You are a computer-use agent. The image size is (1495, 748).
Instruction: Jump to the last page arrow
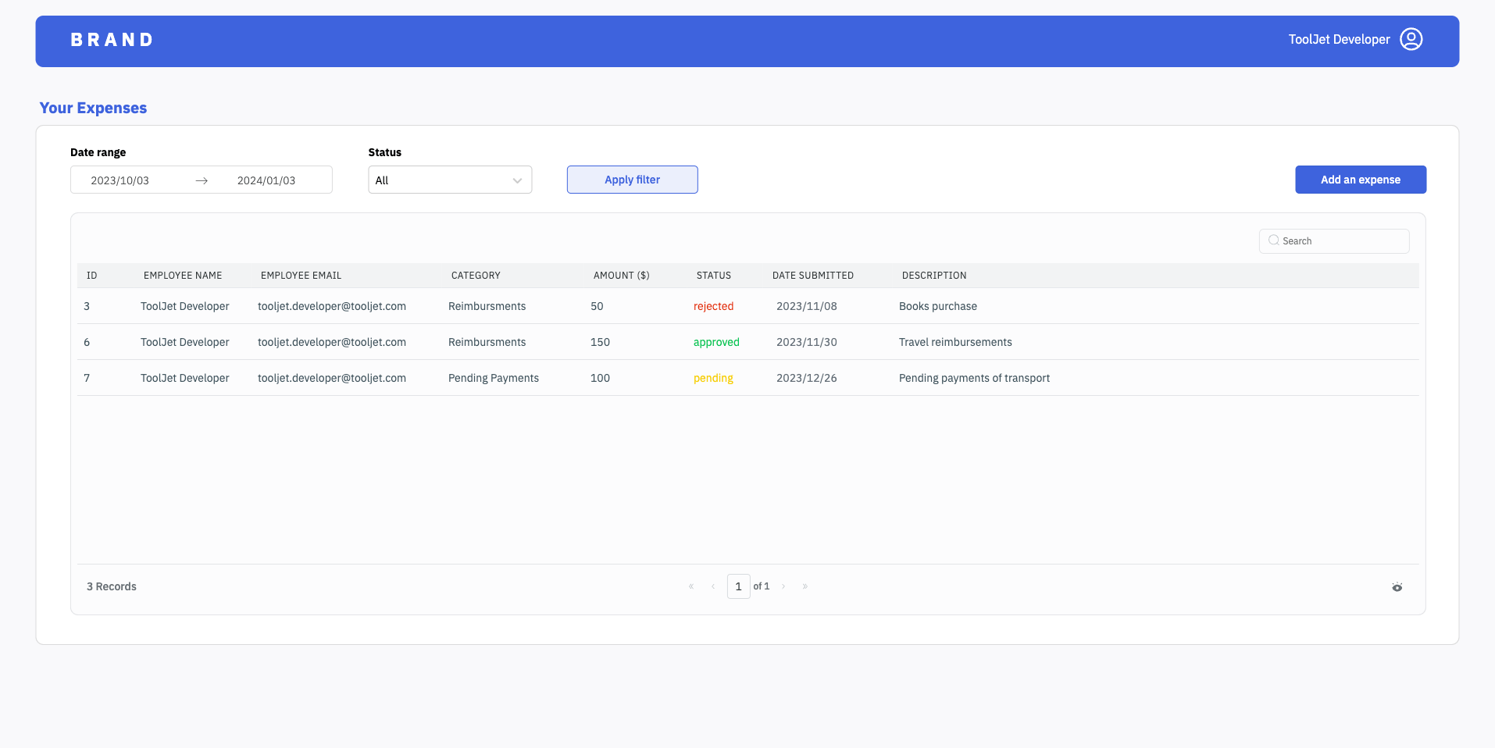click(x=805, y=586)
